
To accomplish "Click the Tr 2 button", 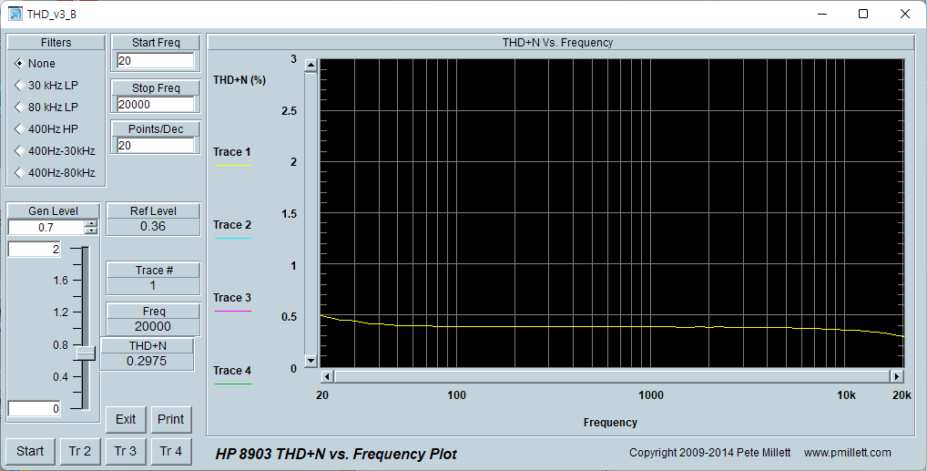I will point(80,451).
